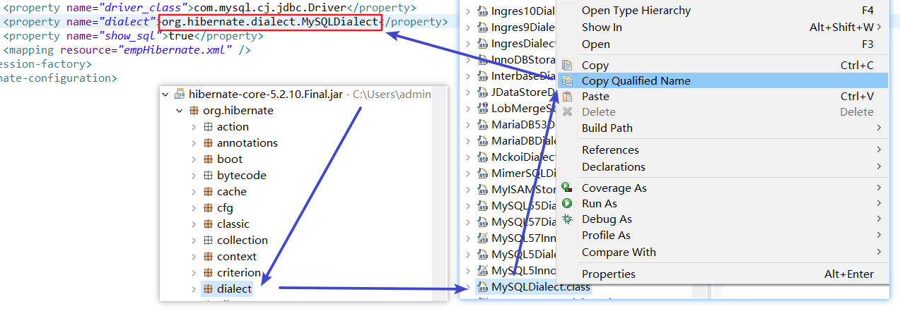Click the LobMergeStrategy class file icon

click(483, 109)
